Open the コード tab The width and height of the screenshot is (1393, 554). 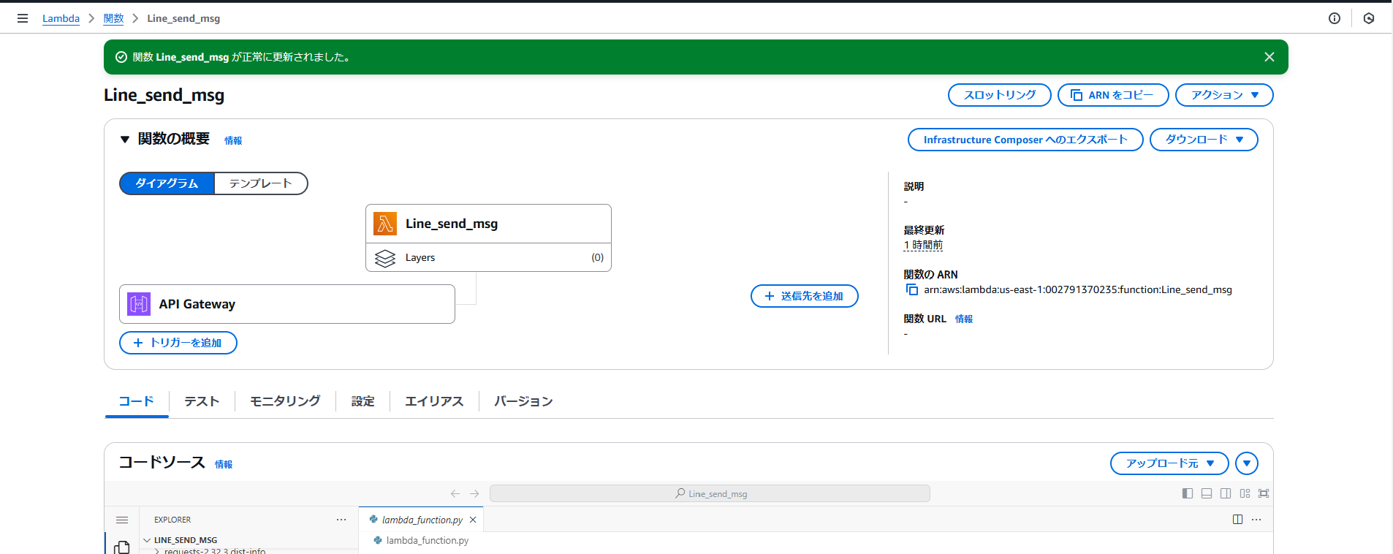(137, 401)
